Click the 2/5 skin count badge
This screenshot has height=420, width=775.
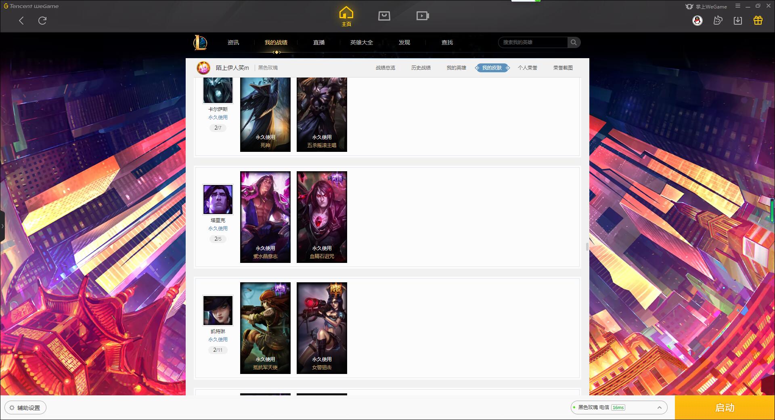tap(218, 239)
